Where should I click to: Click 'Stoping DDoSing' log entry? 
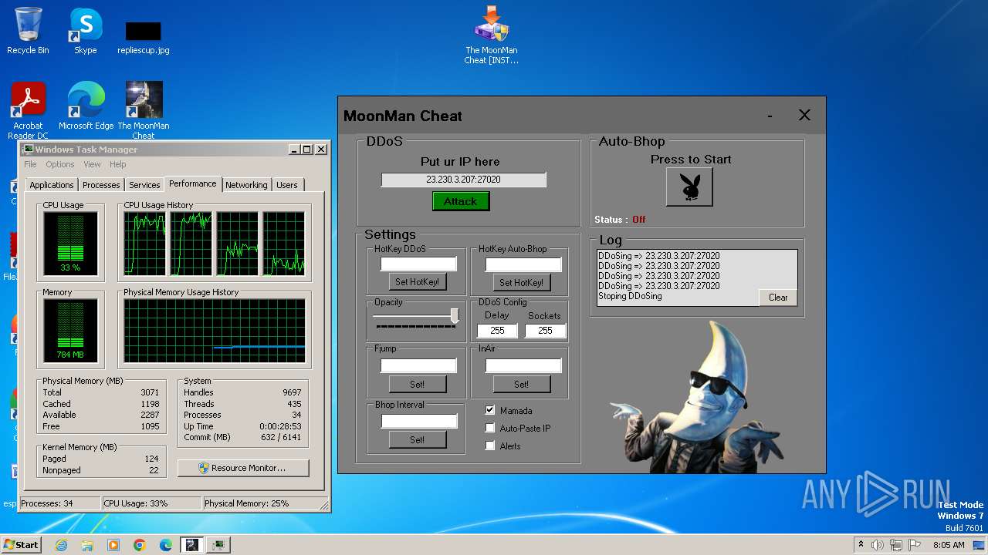click(630, 296)
